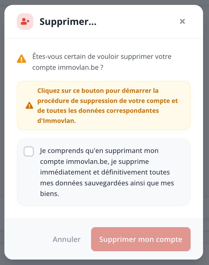Click 'immédiatement et définitivement toutes' consent line
The width and height of the screenshot is (209, 265).
tap(105, 172)
